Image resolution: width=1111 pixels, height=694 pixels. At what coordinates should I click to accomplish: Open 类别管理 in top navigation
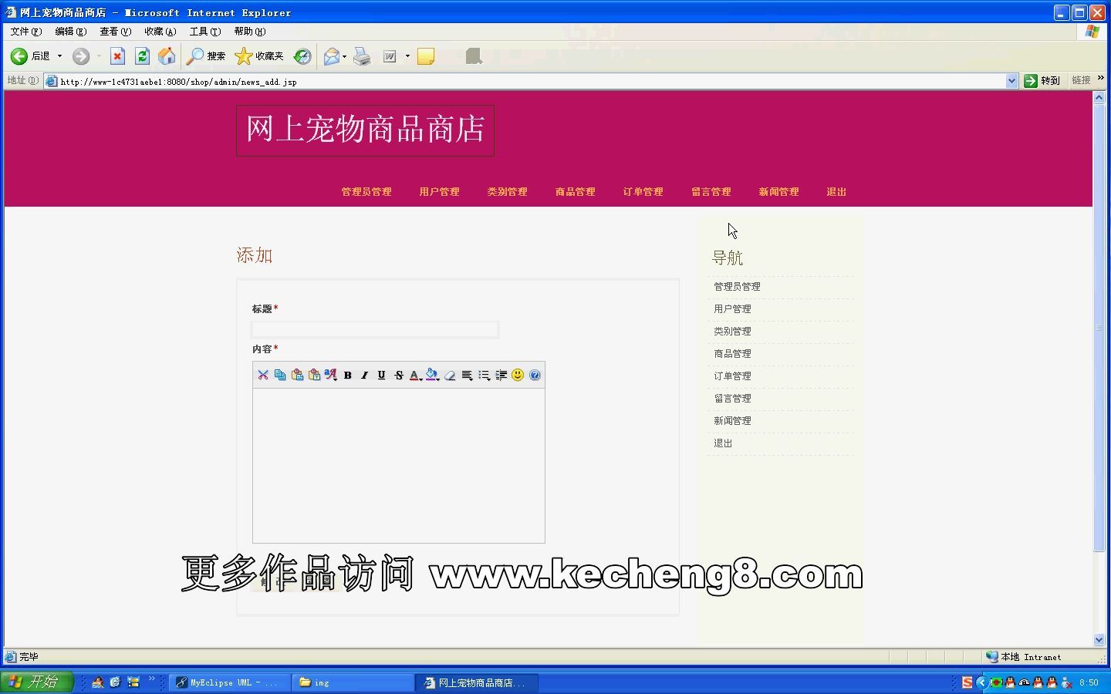pyautogui.click(x=507, y=192)
